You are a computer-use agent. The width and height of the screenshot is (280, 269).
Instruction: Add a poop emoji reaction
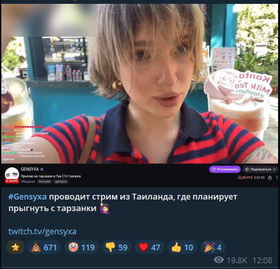pos(44,247)
